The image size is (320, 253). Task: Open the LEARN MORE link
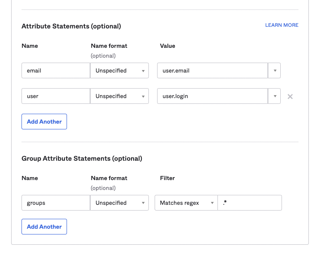point(282,25)
